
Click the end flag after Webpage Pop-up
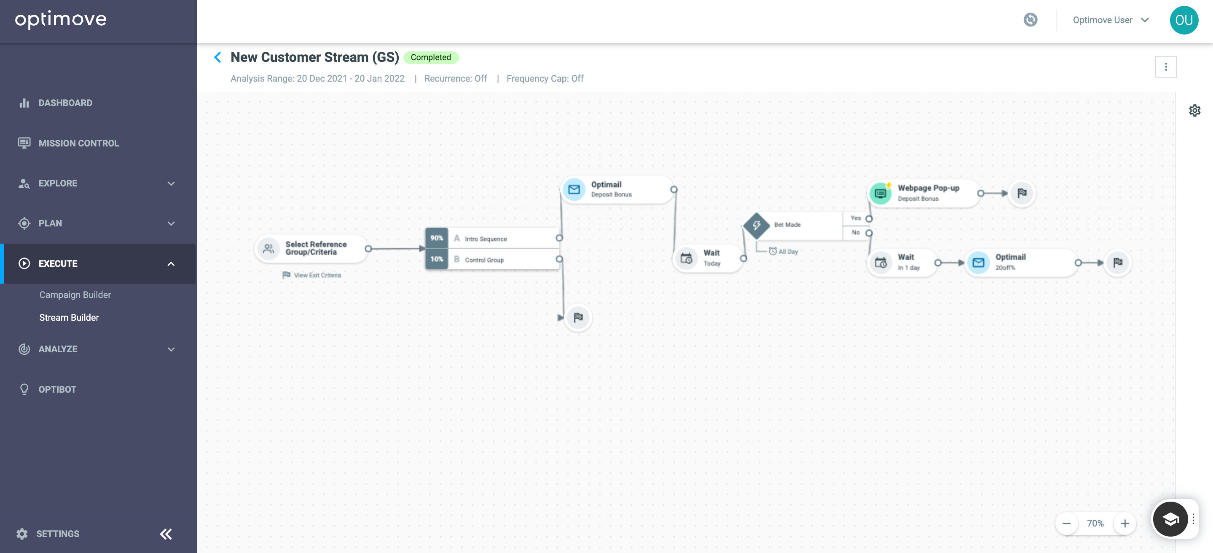1022,193
